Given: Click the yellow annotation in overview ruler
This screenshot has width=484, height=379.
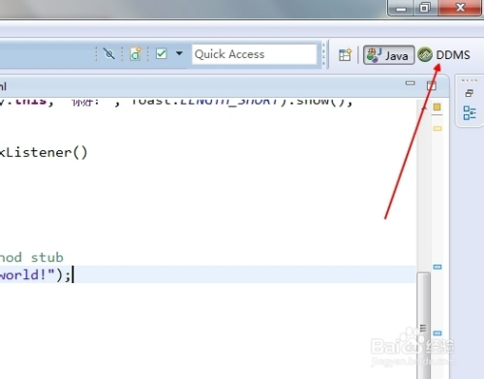Looking at the screenshot, I should [438, 129].
